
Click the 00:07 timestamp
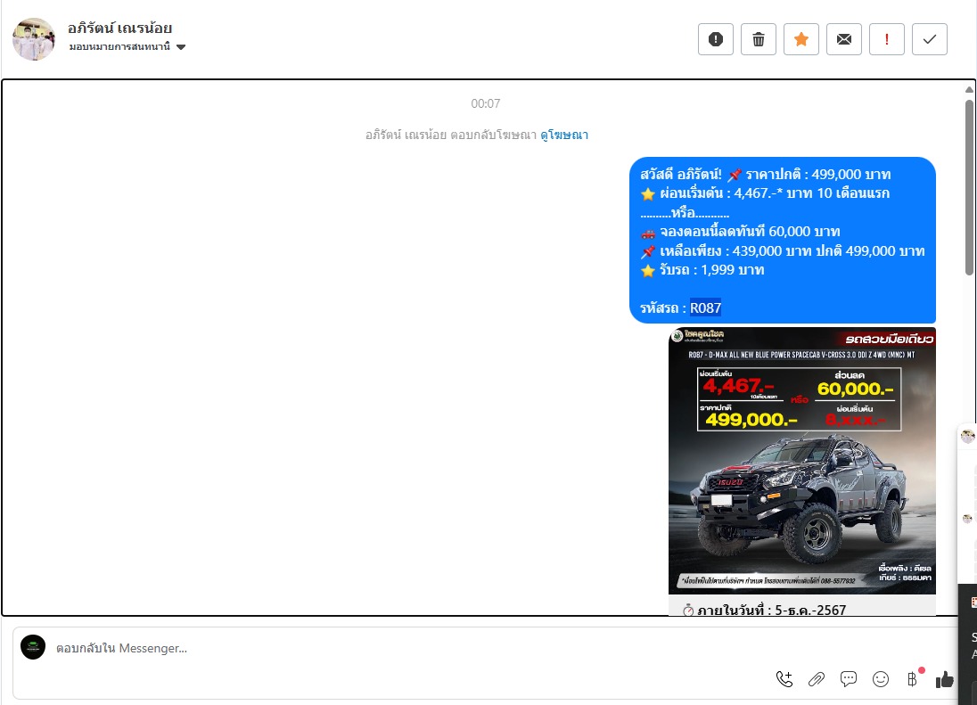coord(486,103)
